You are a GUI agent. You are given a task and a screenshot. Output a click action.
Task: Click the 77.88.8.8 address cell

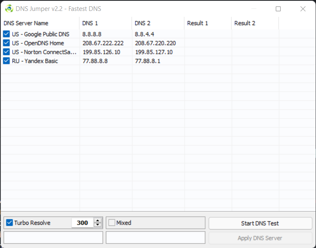pyautogui.click(x=95, y=61)
